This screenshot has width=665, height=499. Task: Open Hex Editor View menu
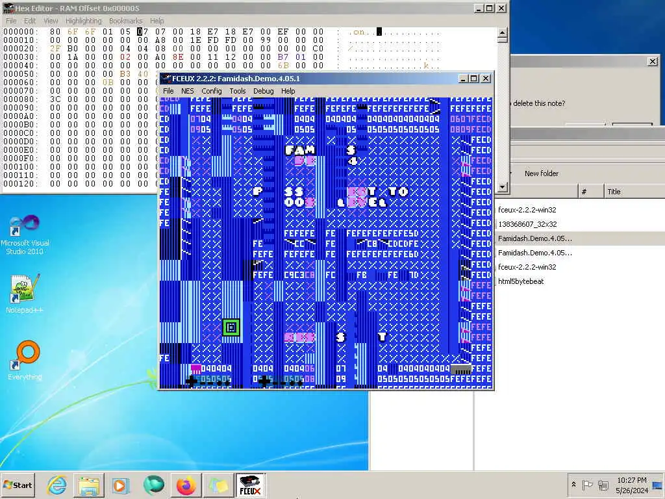pyautogui.click(x=51, y=21)
